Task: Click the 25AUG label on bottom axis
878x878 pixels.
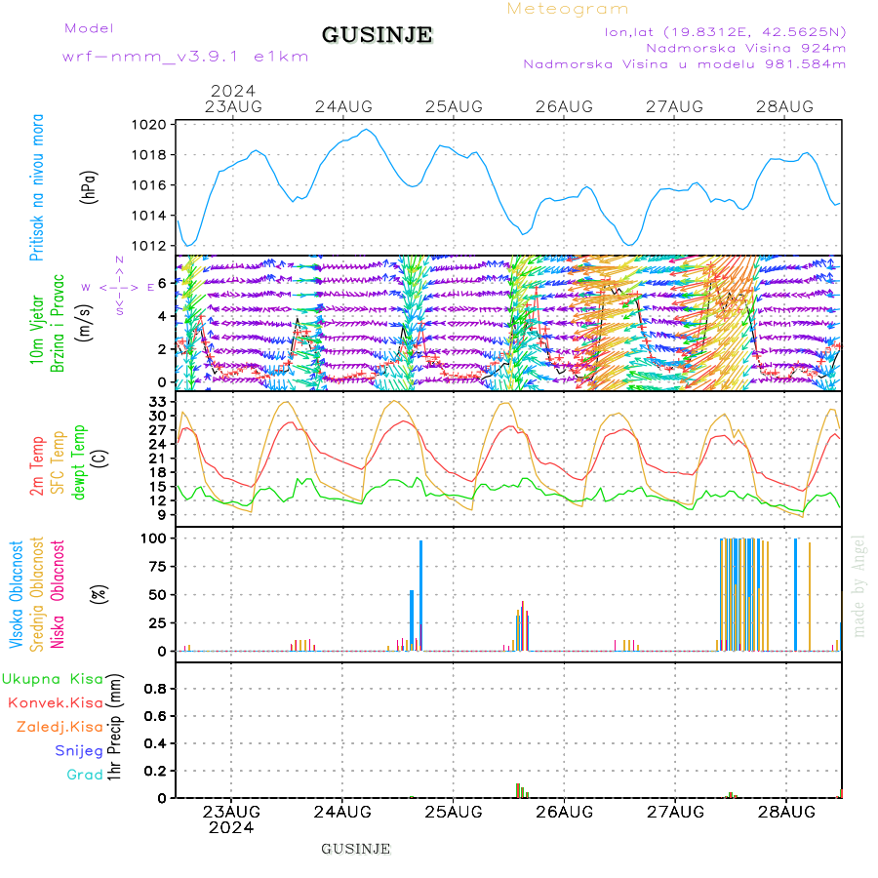Action: [454, 812]
